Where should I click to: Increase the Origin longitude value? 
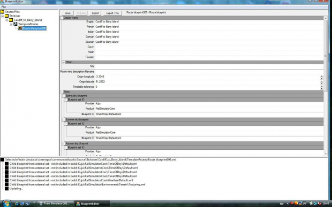pyautogui.click(x=322, y=76)
